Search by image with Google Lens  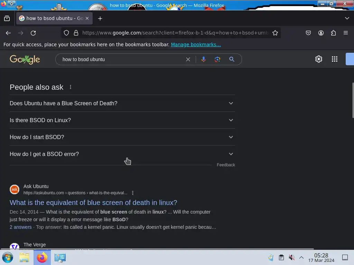click(x=217, y=59)
